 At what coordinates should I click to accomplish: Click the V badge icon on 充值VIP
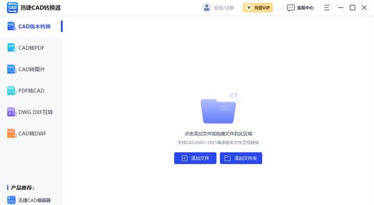(x=249, y=8)
